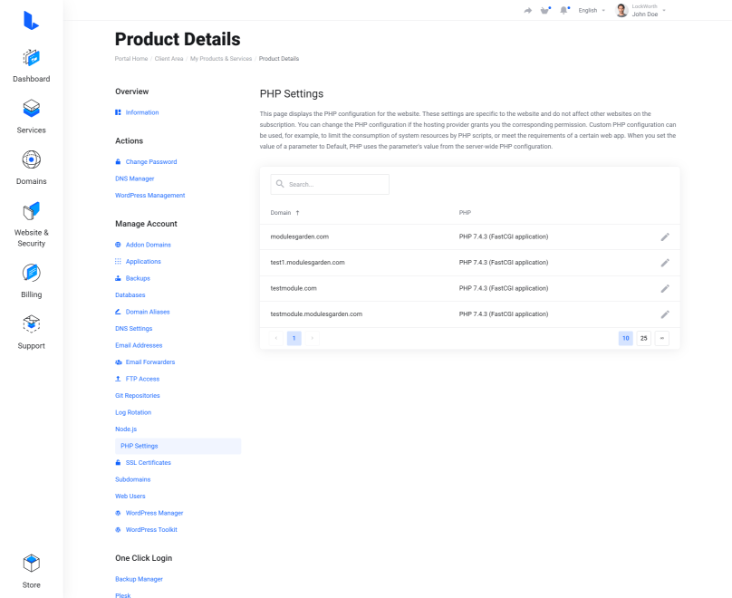
Task: Open WordPress Manager link
Action: pos(154,513)
